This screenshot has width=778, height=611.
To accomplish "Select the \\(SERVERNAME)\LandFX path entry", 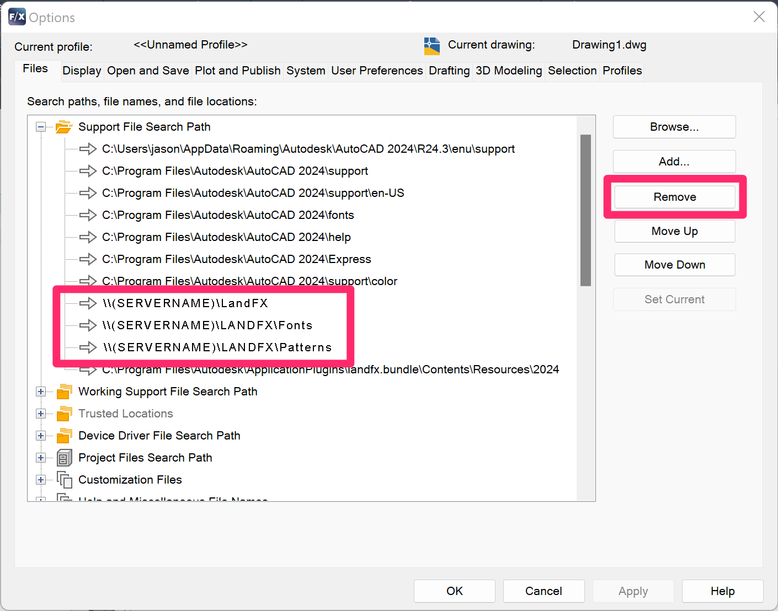I will pyautogui.click(x=185, y=303).
